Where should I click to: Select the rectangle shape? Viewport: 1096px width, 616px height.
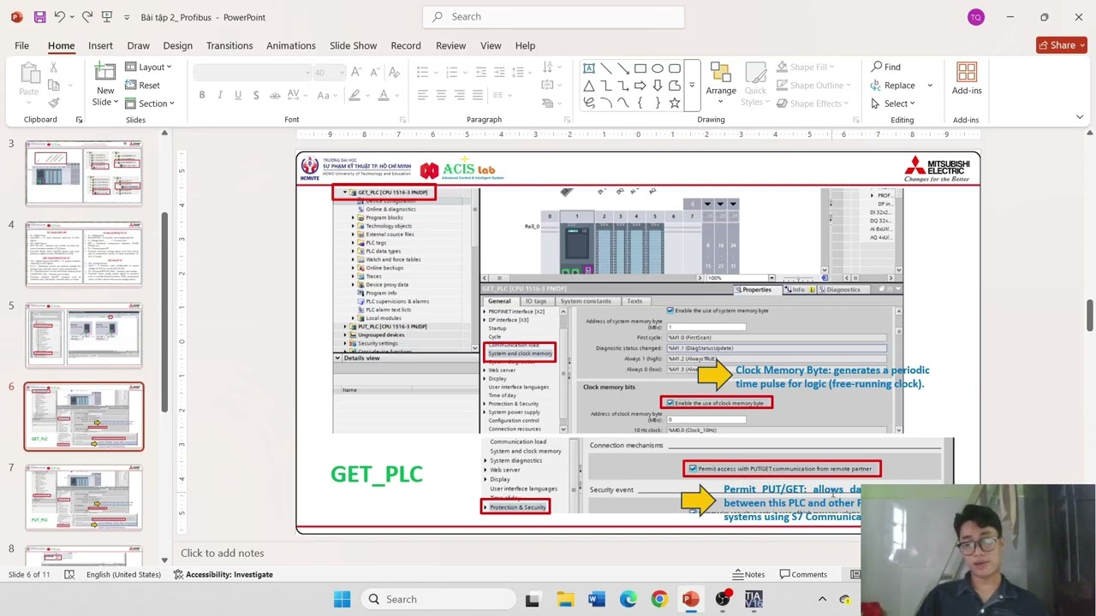tap(640, 68)
